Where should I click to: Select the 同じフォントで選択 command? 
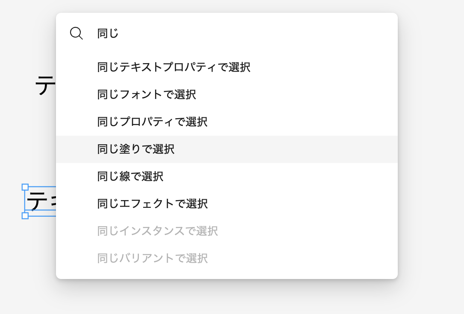[227, 95]
